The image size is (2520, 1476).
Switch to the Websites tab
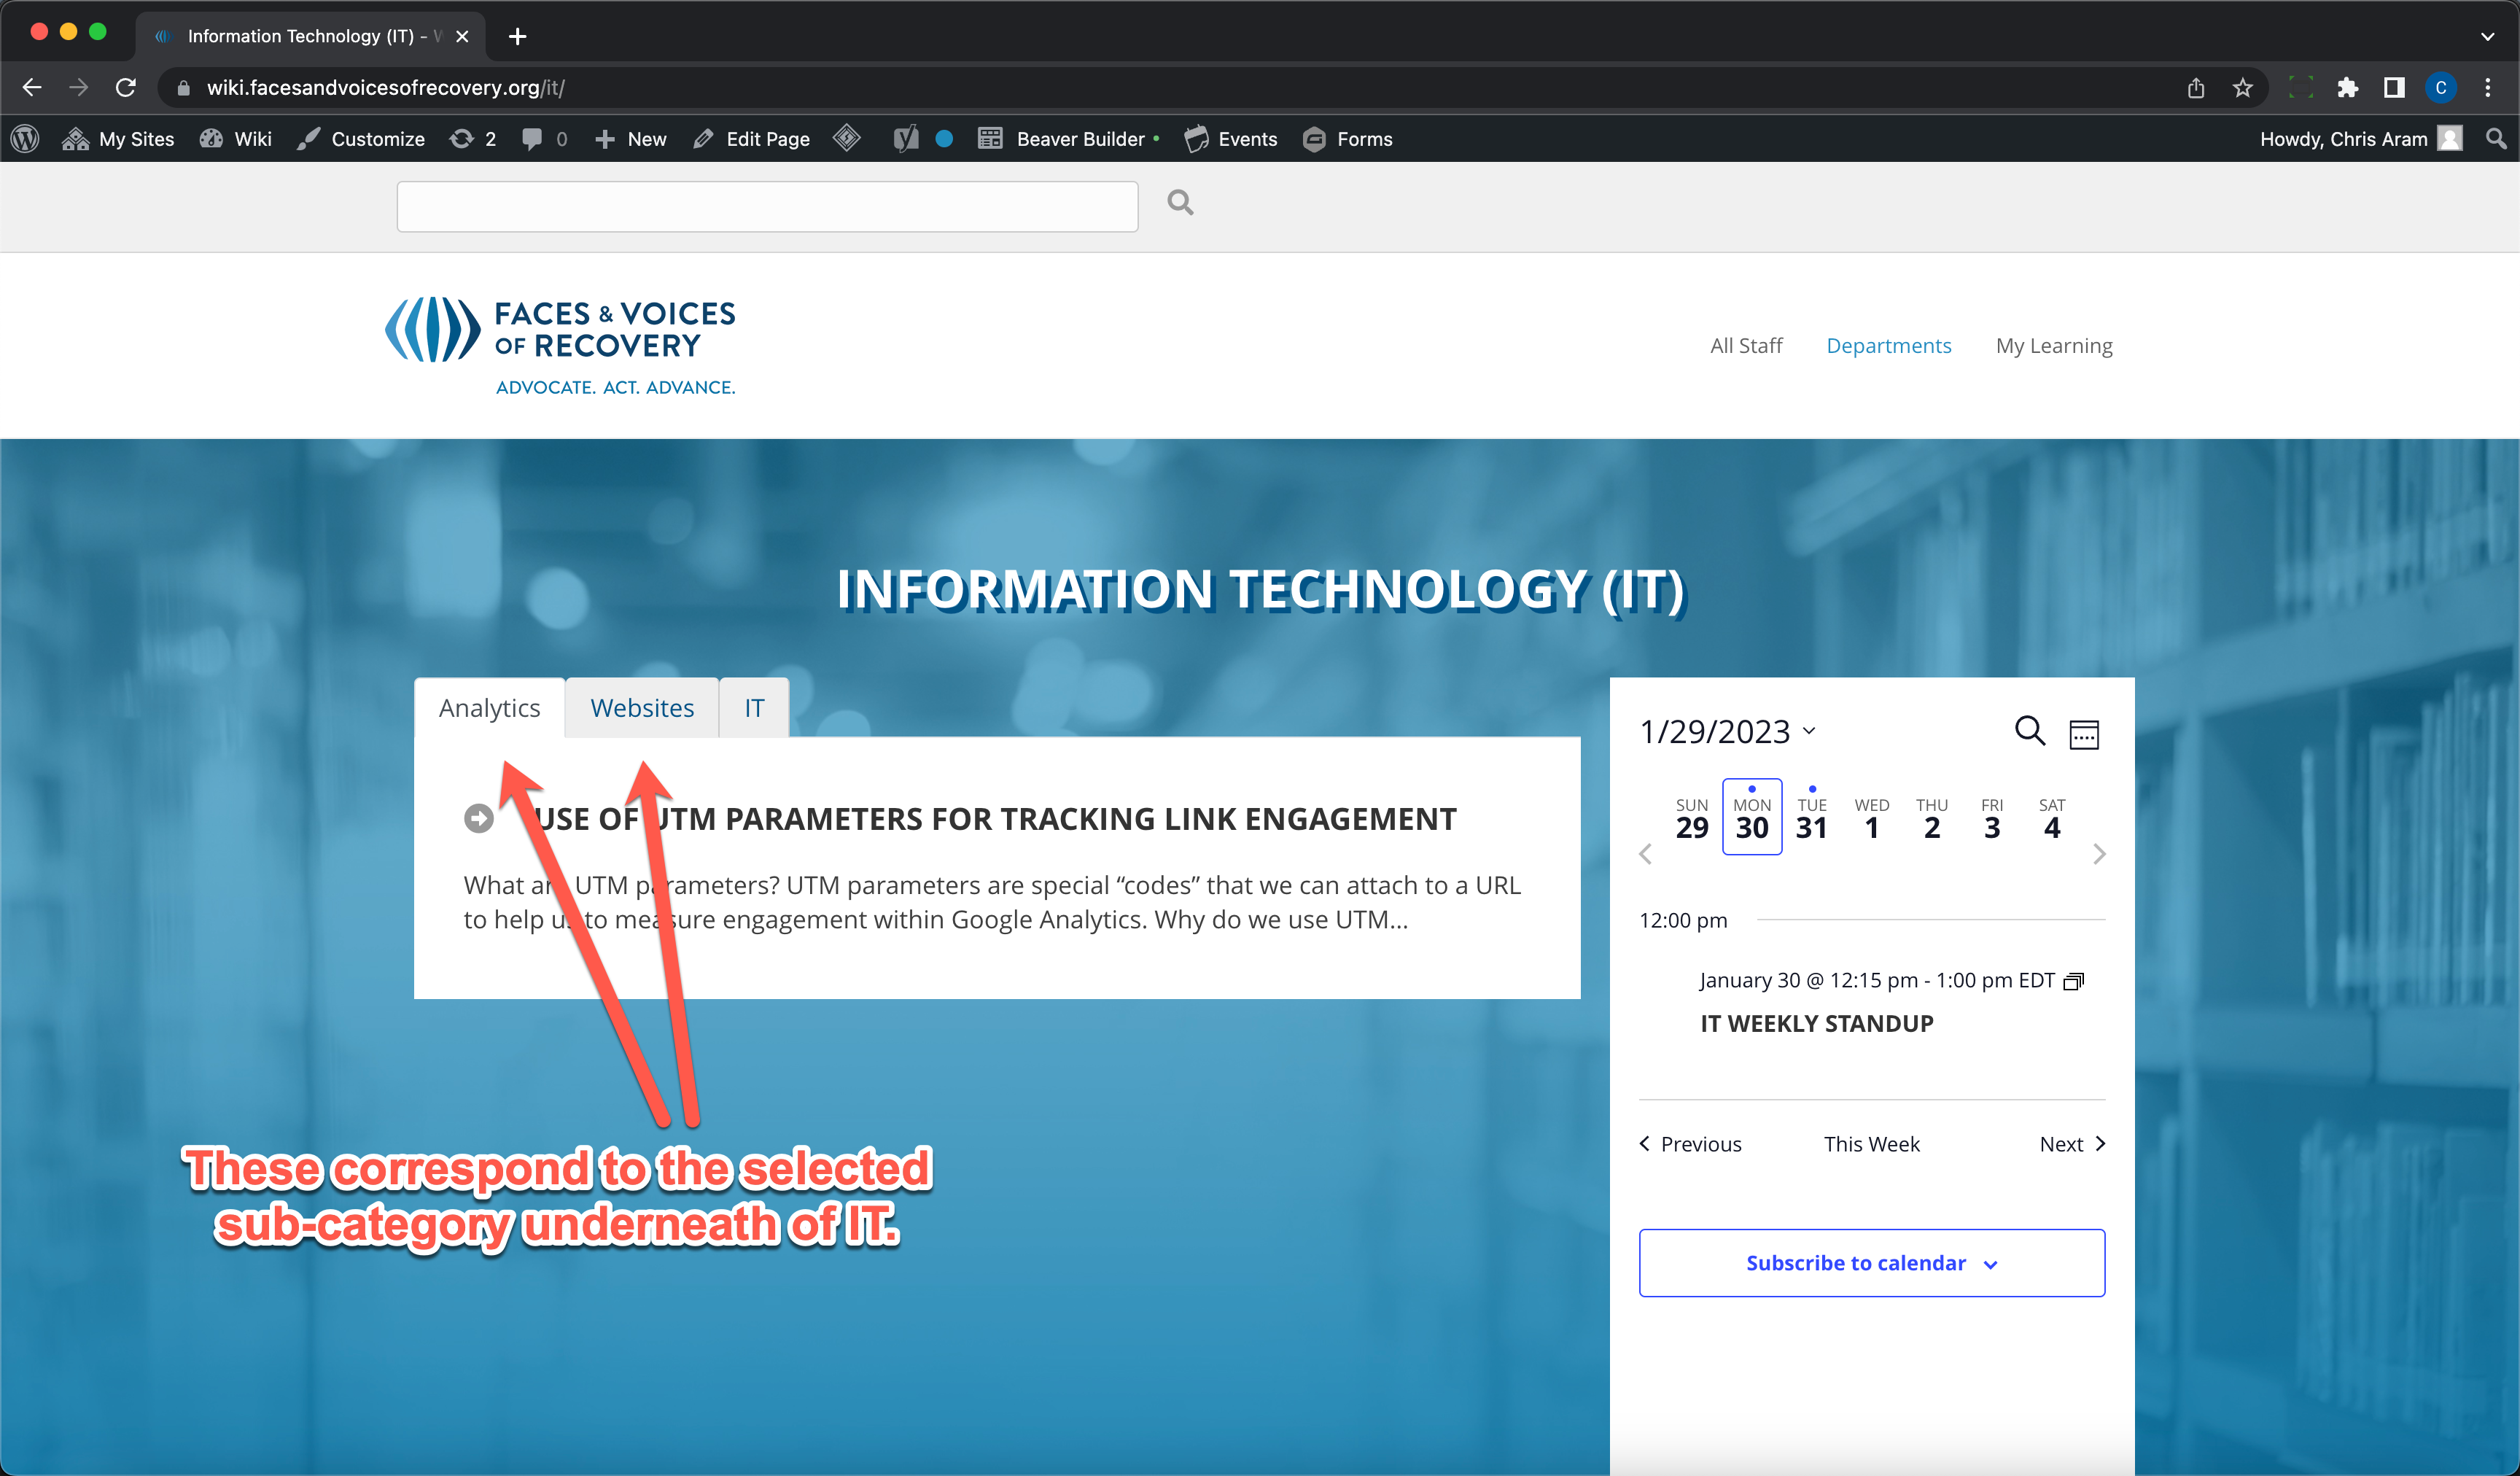[x=641, y=708]
